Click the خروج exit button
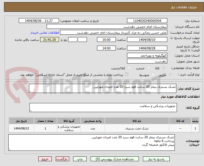204x166 pixels. [x=45, y=159]
